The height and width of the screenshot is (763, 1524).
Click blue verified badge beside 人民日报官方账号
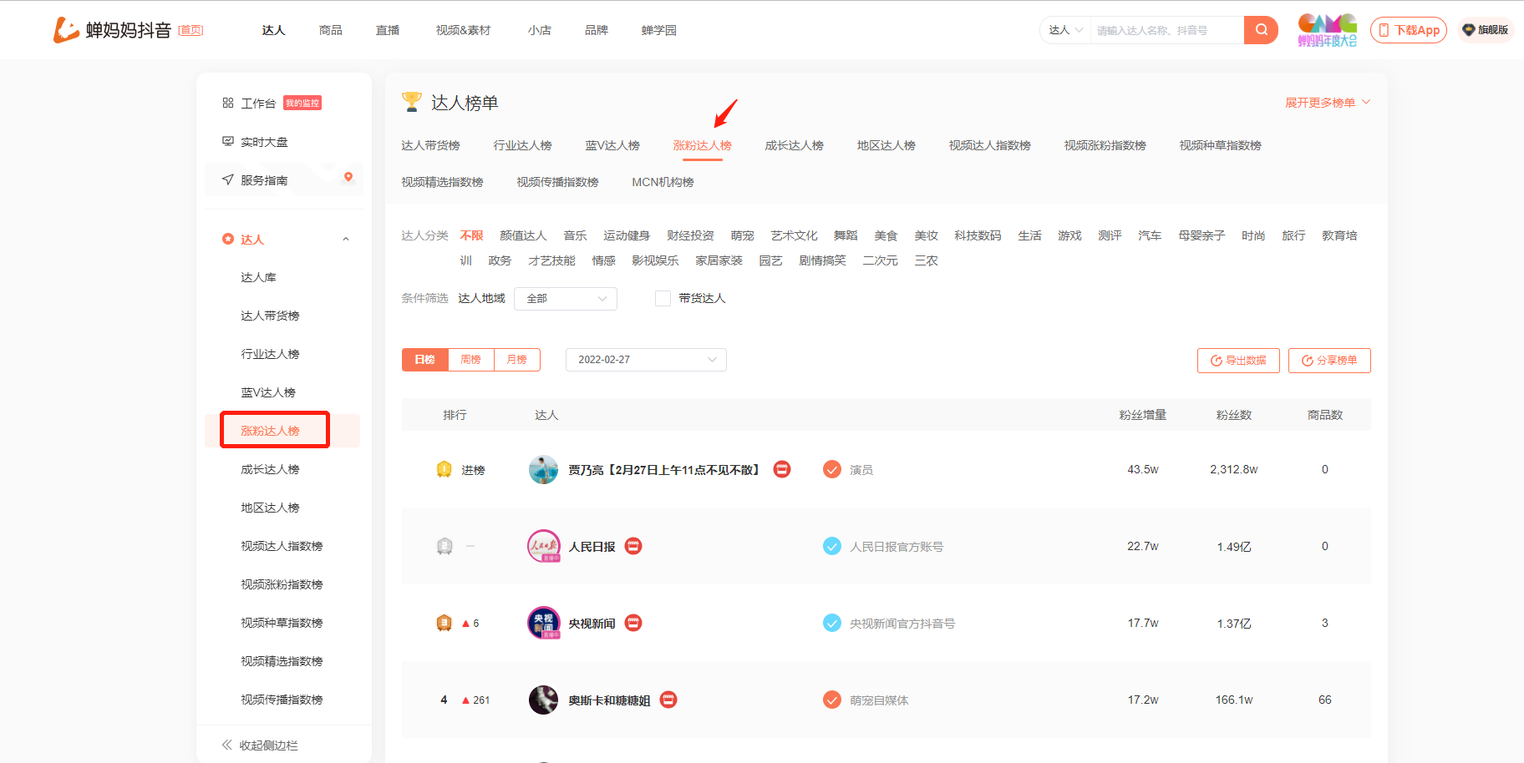832,546
